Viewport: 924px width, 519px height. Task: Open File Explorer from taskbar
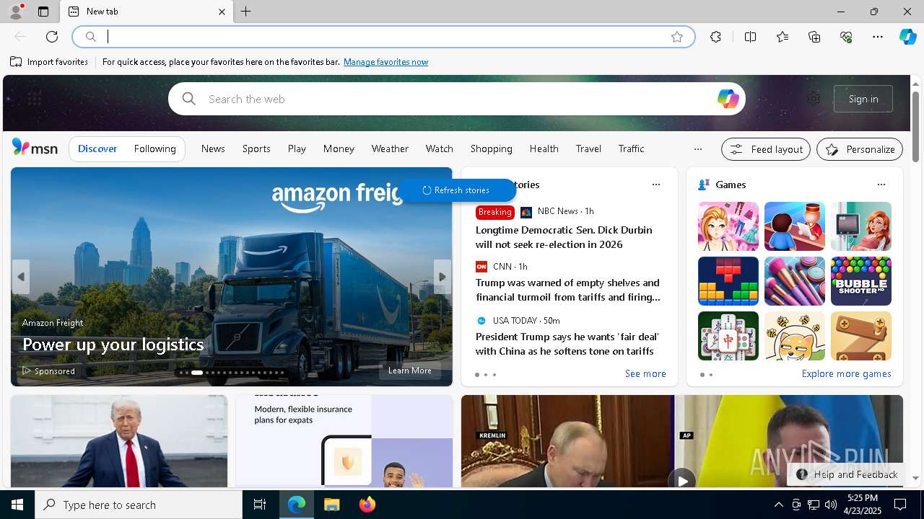331,505
